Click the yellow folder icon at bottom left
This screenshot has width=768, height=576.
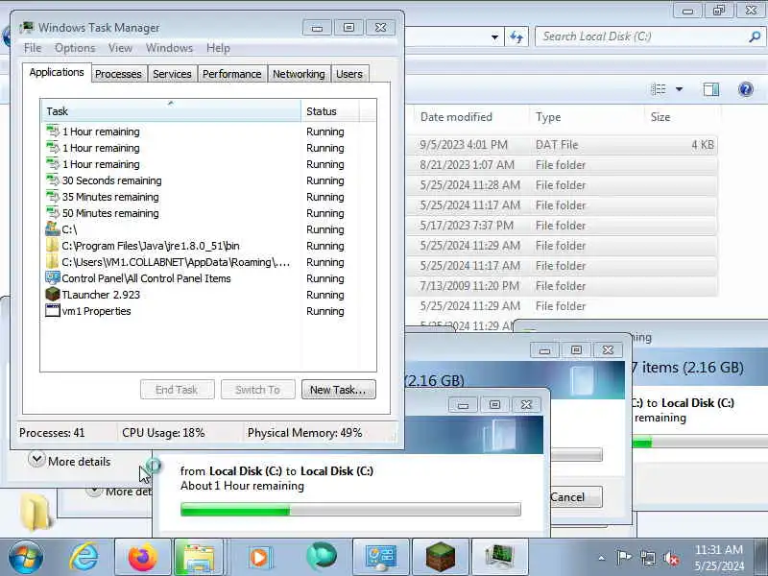click(36, 513)
